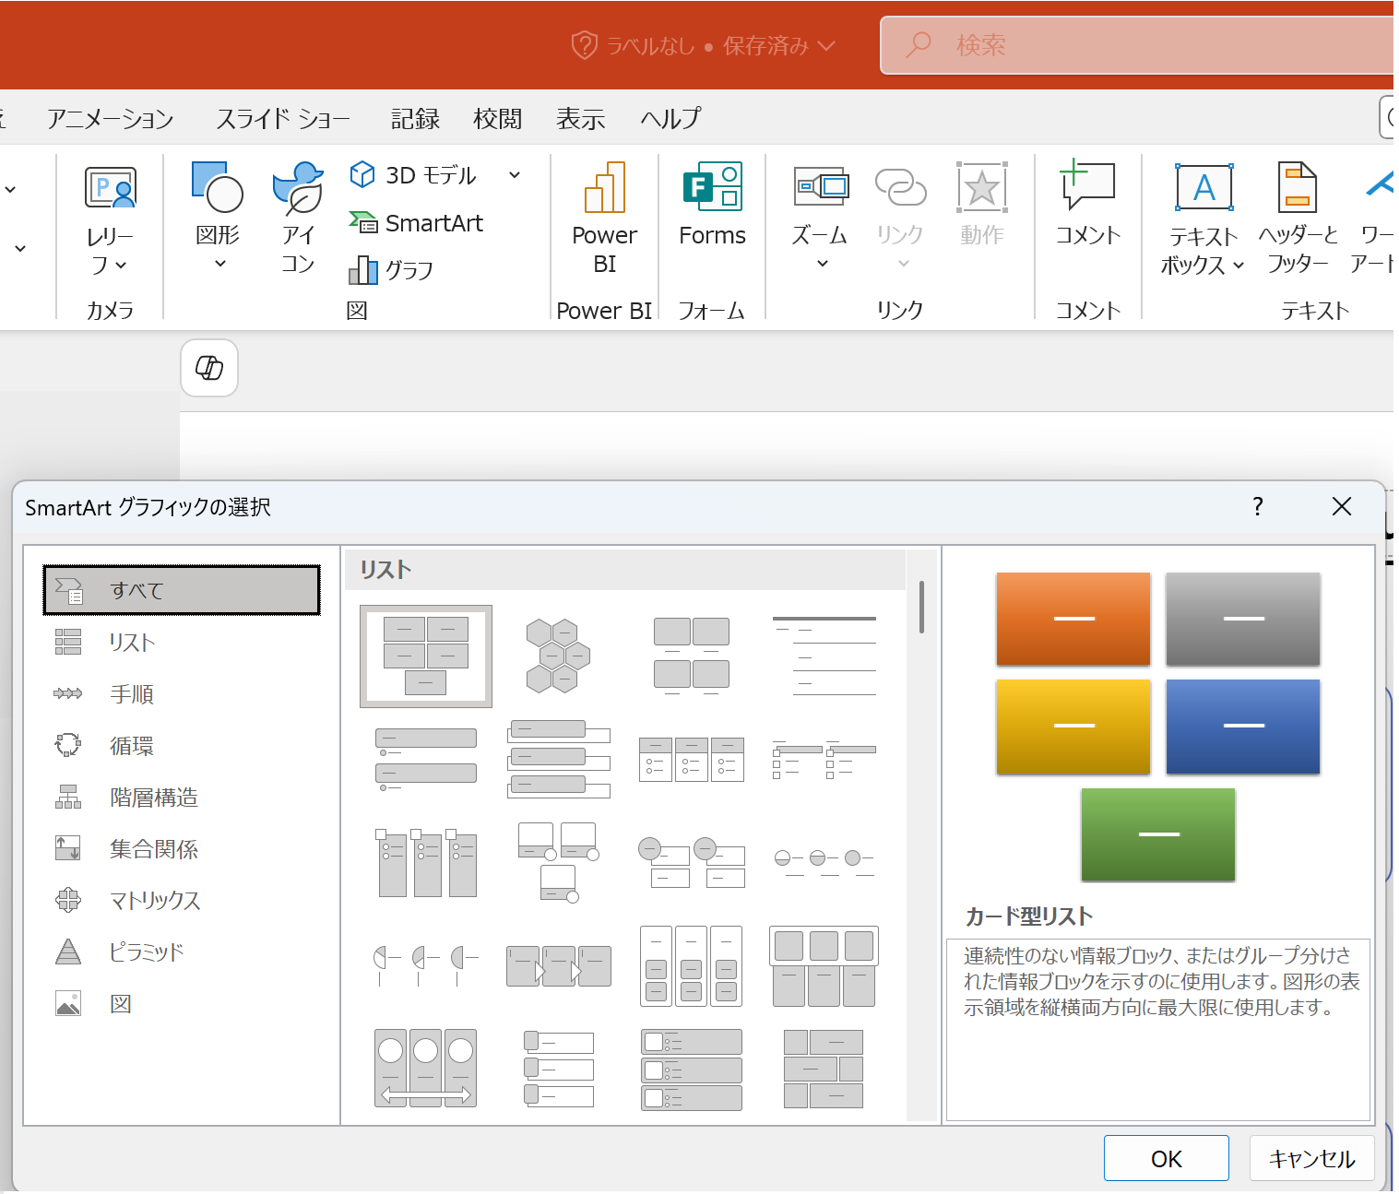Click the sensitivity label shield icon
Screen dimensions: 1399x1194
coord(584,45)
